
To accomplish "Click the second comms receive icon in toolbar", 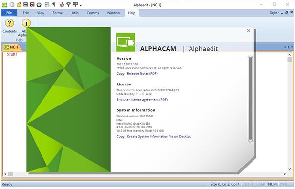I will pos(68,5).
